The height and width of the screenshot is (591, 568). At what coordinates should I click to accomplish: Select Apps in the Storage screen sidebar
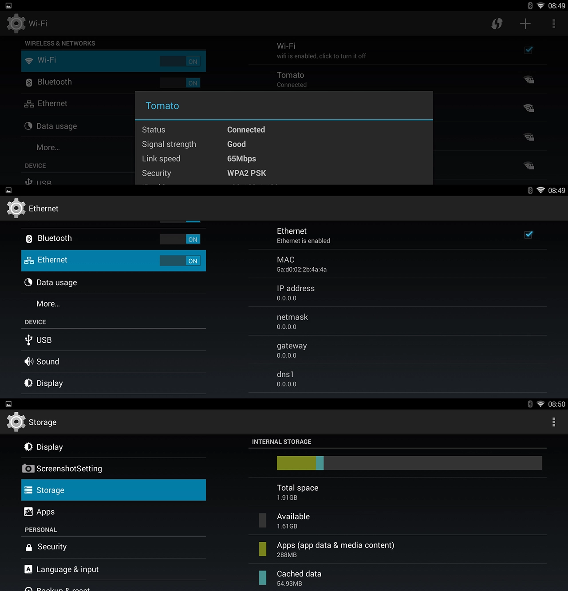point(114,512)
